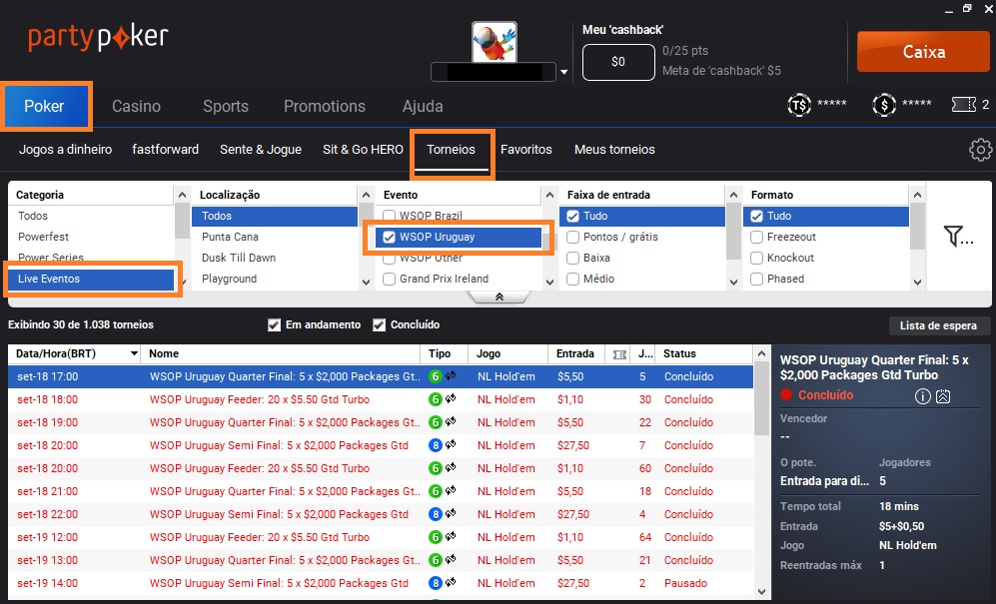The height and width of the screenshot is (604, 996).
Task: Uncheck the Em andamento checkbox
Action: [x=274, y=325]
